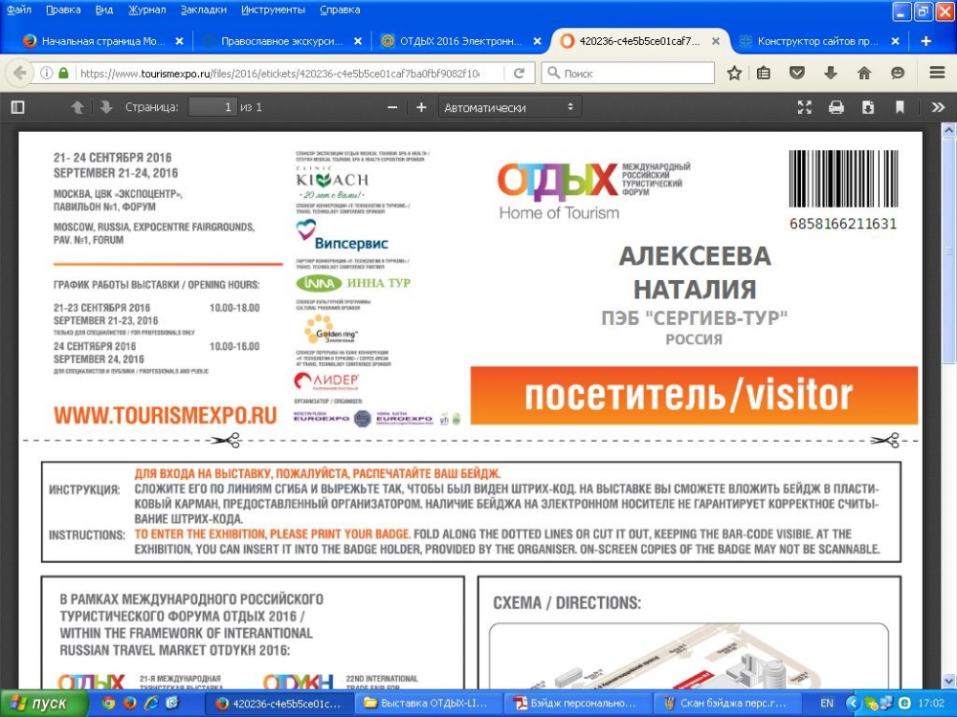This screenshot has height=717, width=957.
Task: Launch Firefox from quick launch
Action: click(129, 704)
